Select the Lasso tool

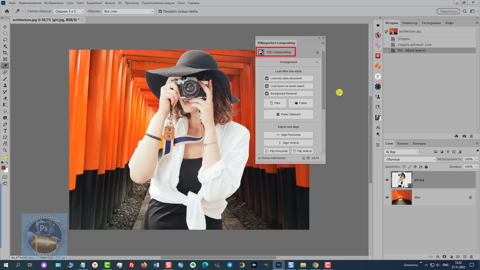click(x=5, y=39)
